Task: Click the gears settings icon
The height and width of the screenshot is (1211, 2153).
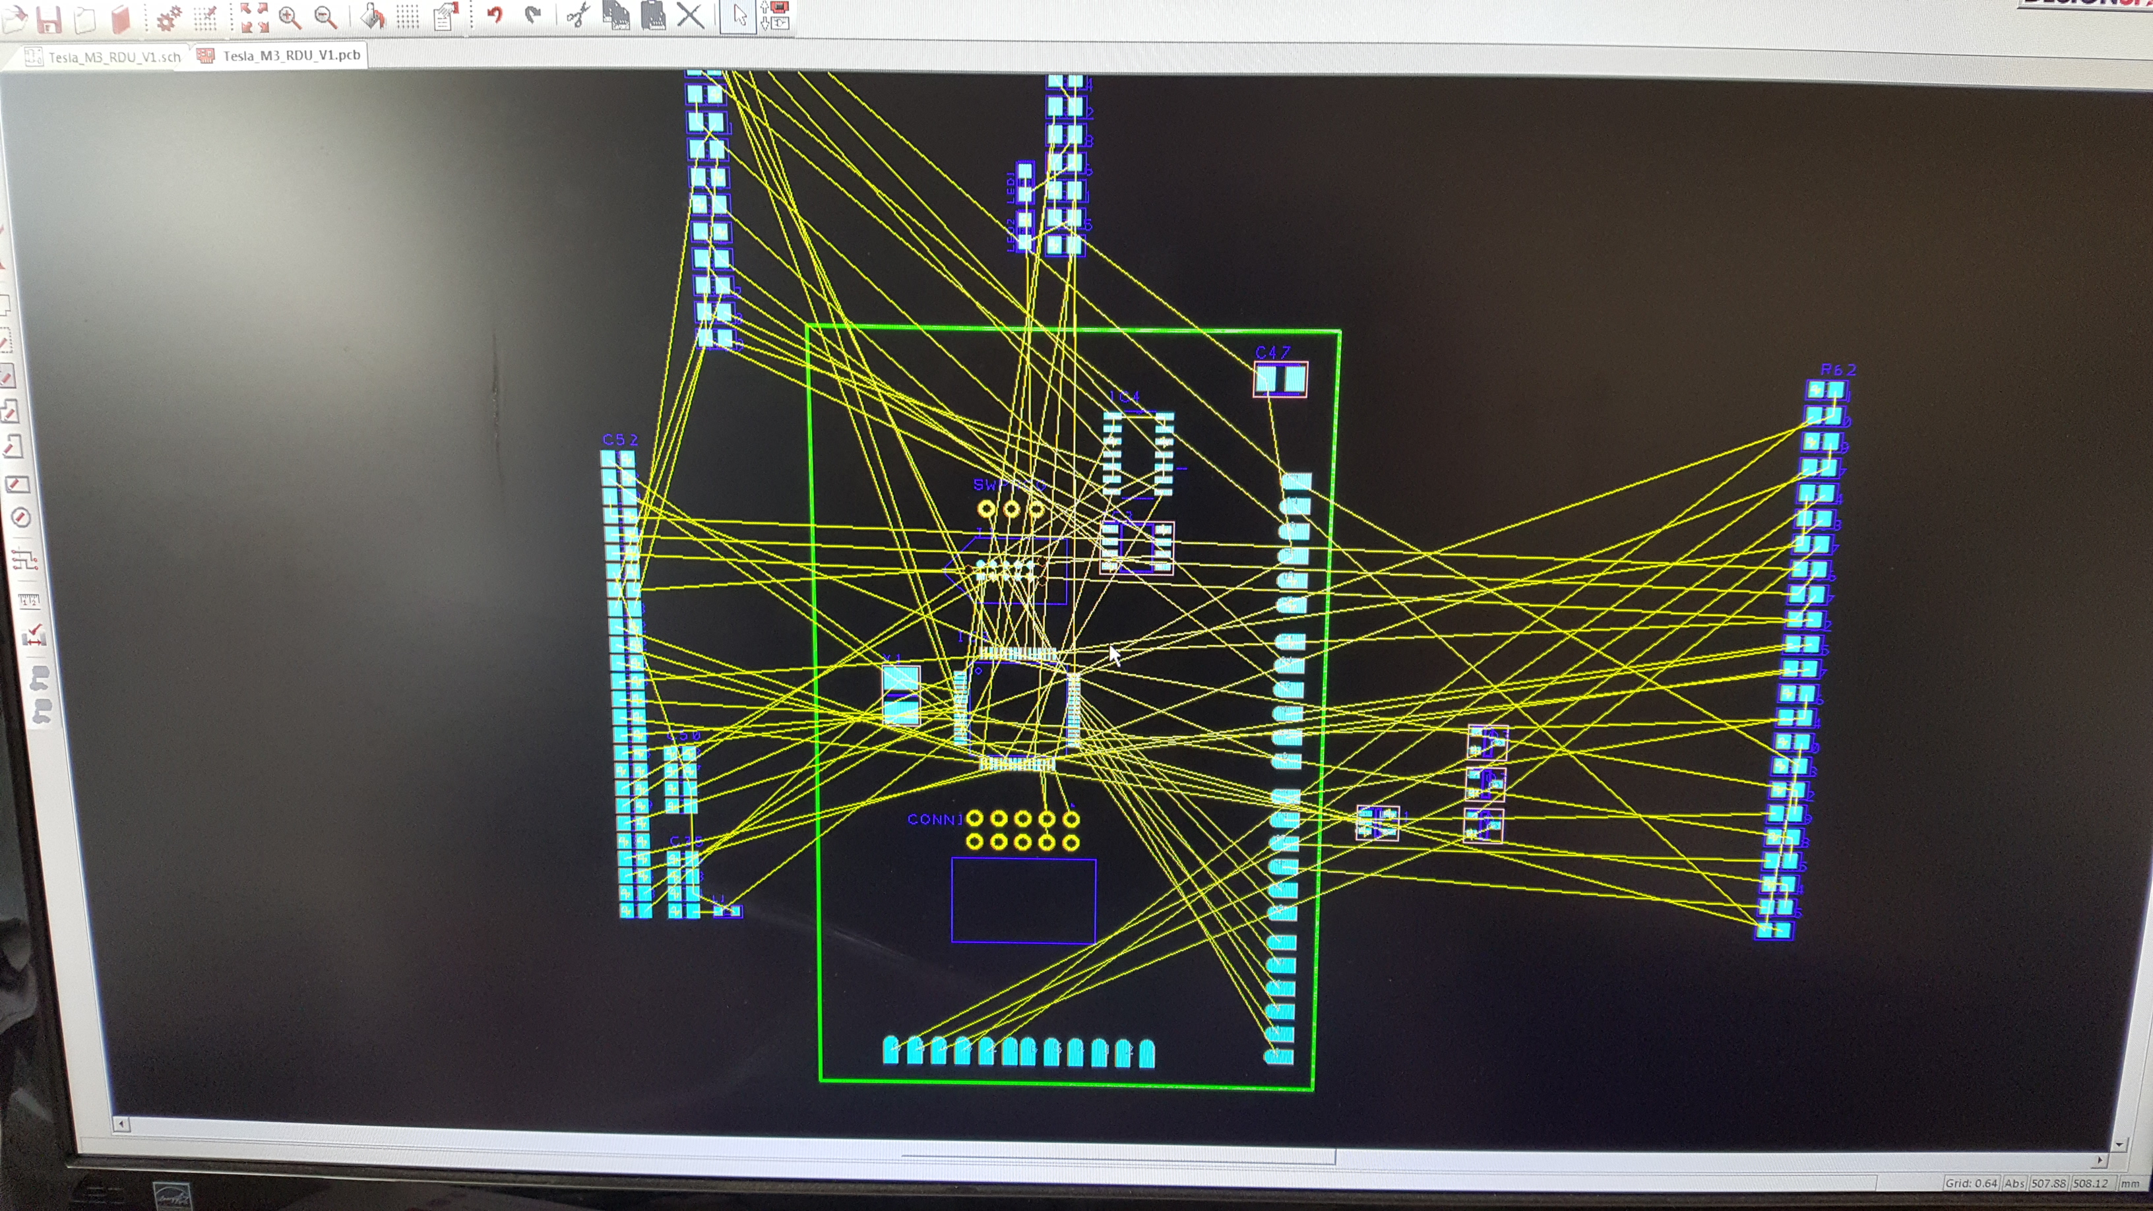Action: pos(170,18)
